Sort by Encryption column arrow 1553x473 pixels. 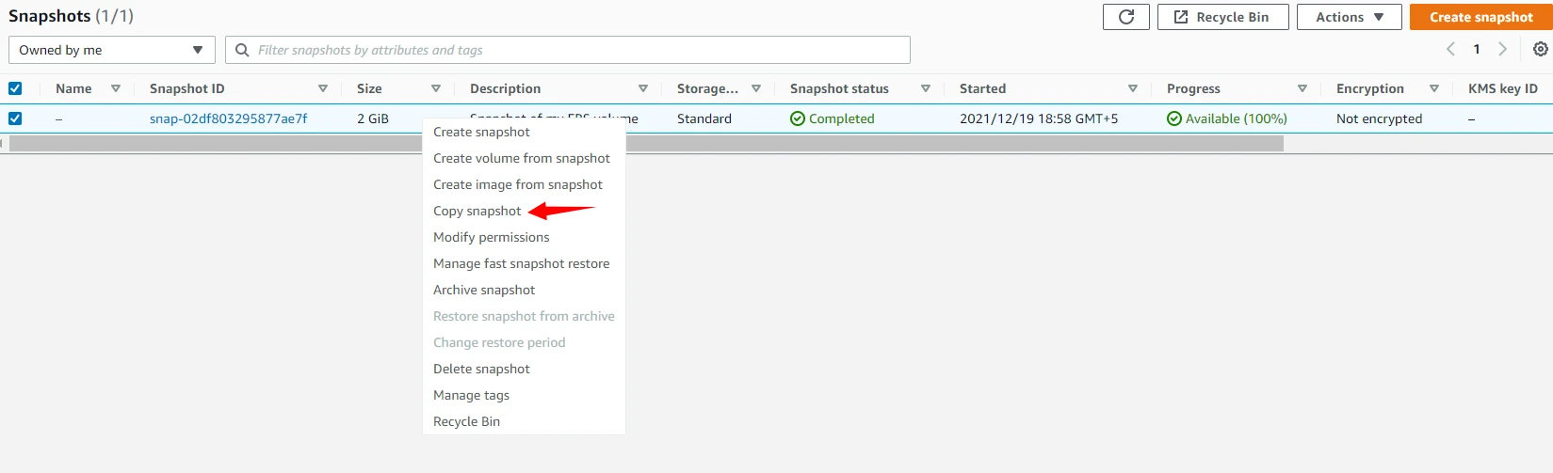(1434, 88)
